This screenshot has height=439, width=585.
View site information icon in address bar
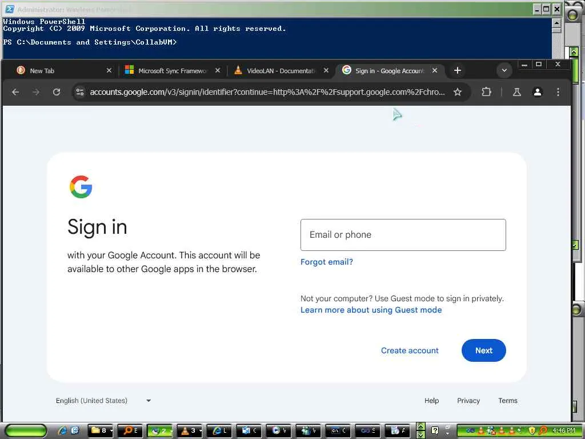(80, 92)
